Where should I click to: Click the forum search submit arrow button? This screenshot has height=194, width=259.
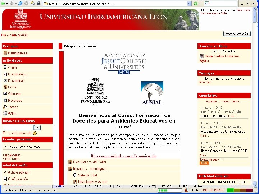(37, 128)
